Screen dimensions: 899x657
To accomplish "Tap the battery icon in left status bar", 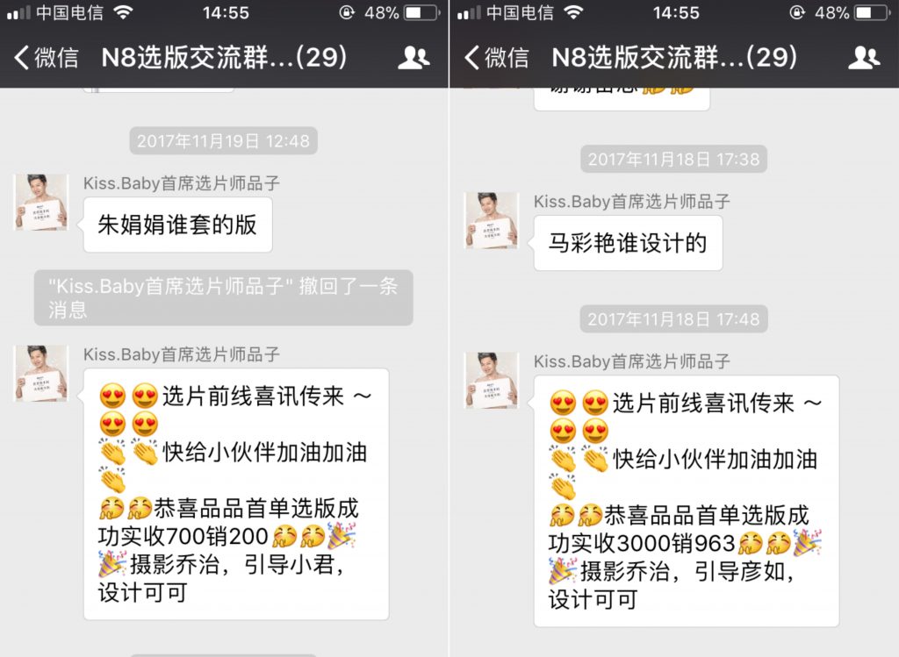I will [x=422, y=12].
